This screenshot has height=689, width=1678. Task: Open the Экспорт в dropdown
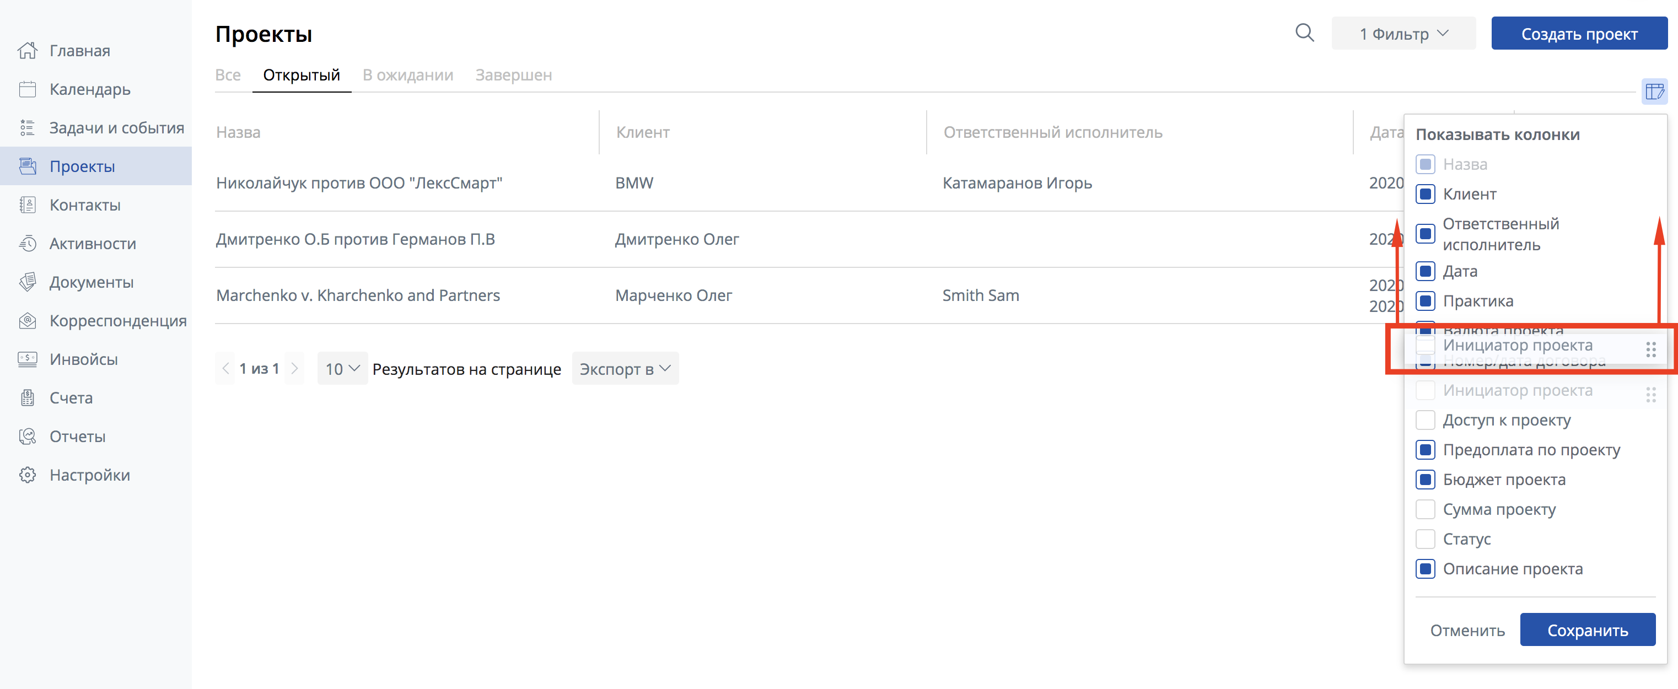(x=625, y=369)
